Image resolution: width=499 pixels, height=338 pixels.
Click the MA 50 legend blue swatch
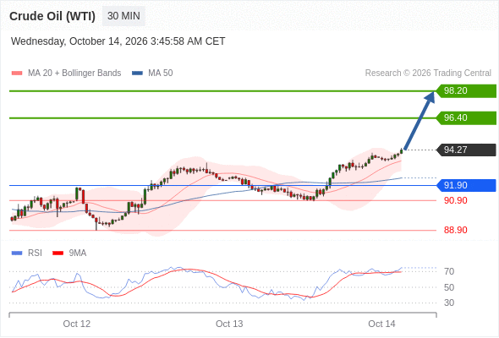point(137,74)
